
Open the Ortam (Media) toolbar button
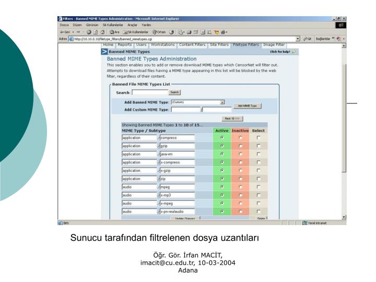point(159,32)
